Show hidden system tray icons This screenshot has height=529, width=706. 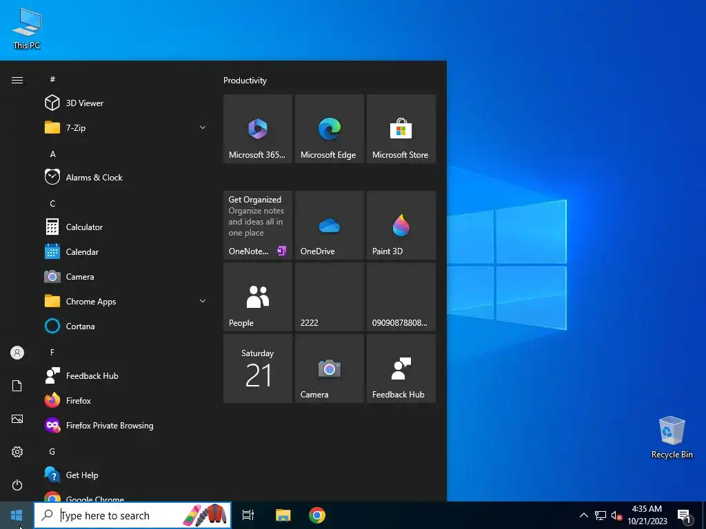(583, 515)
